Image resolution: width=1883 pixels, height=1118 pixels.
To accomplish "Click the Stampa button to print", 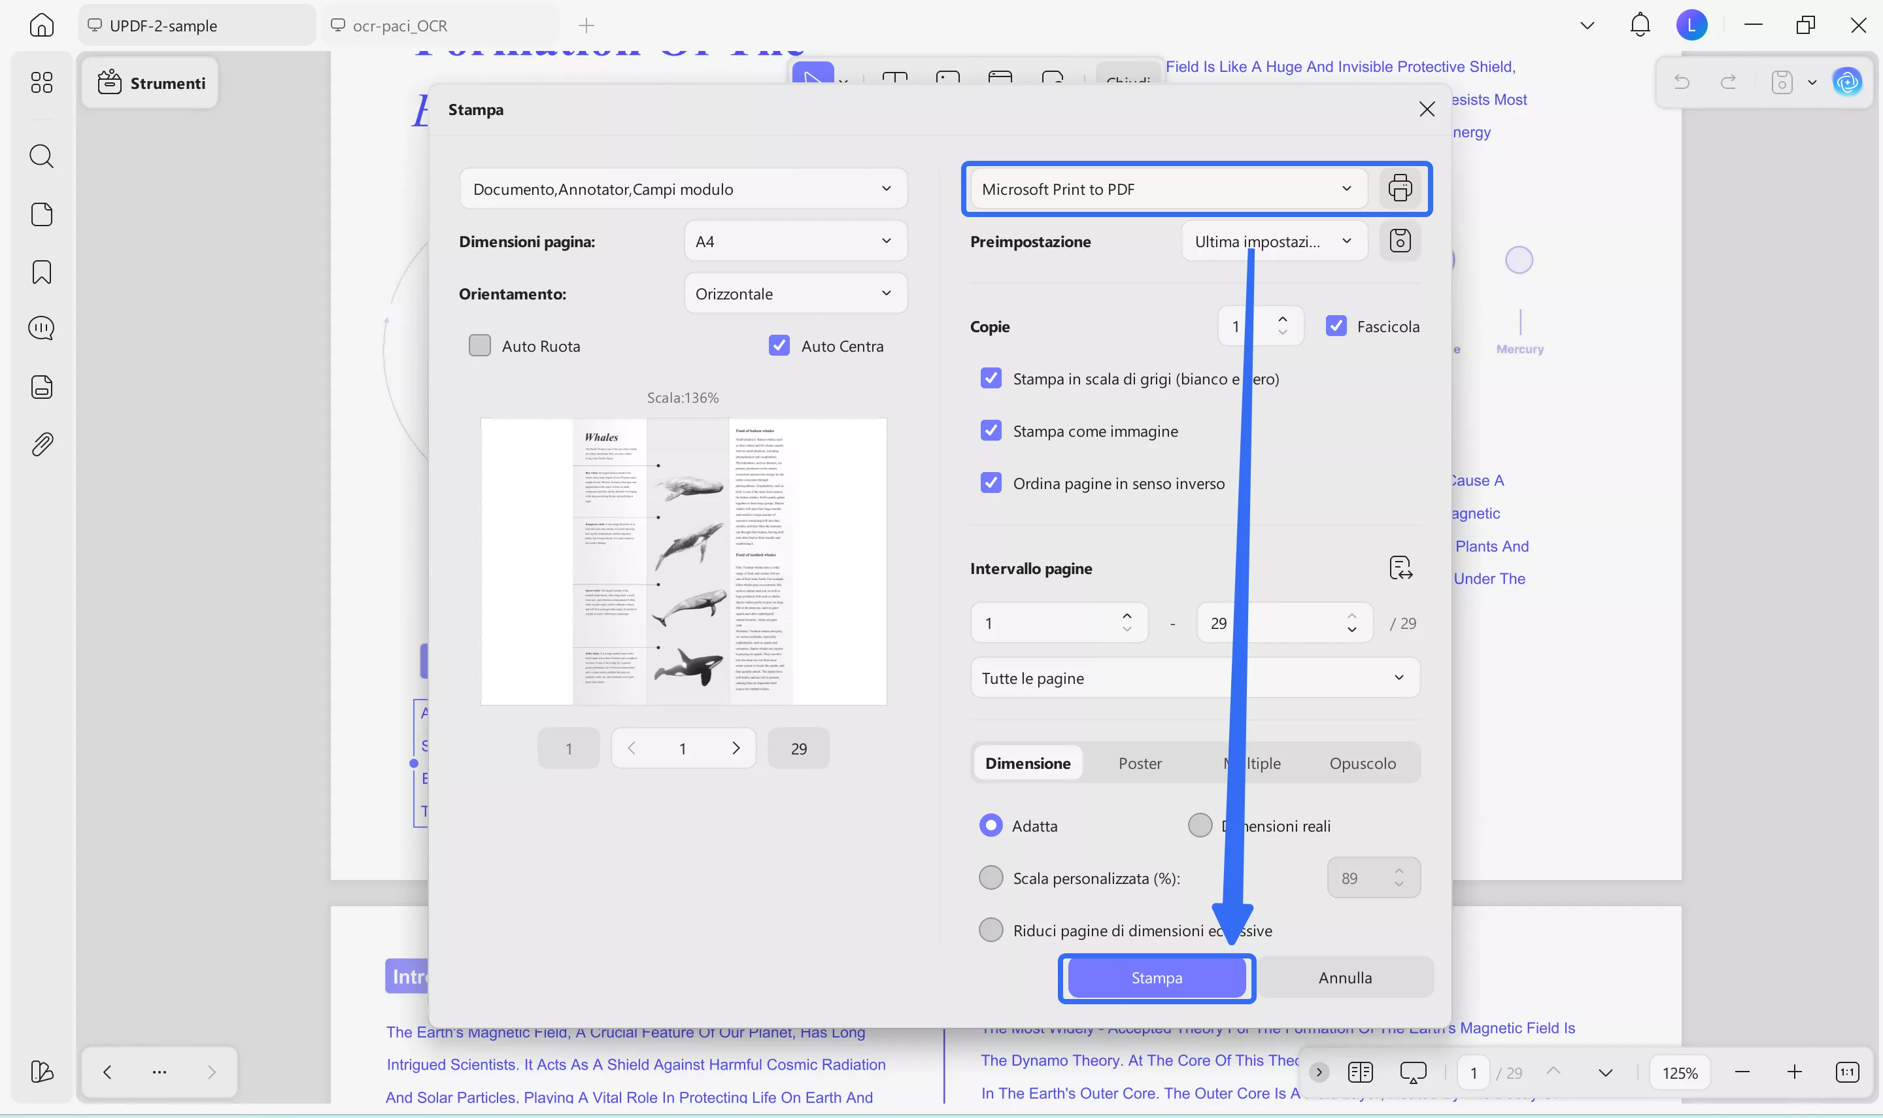I will coord(1156,977).
